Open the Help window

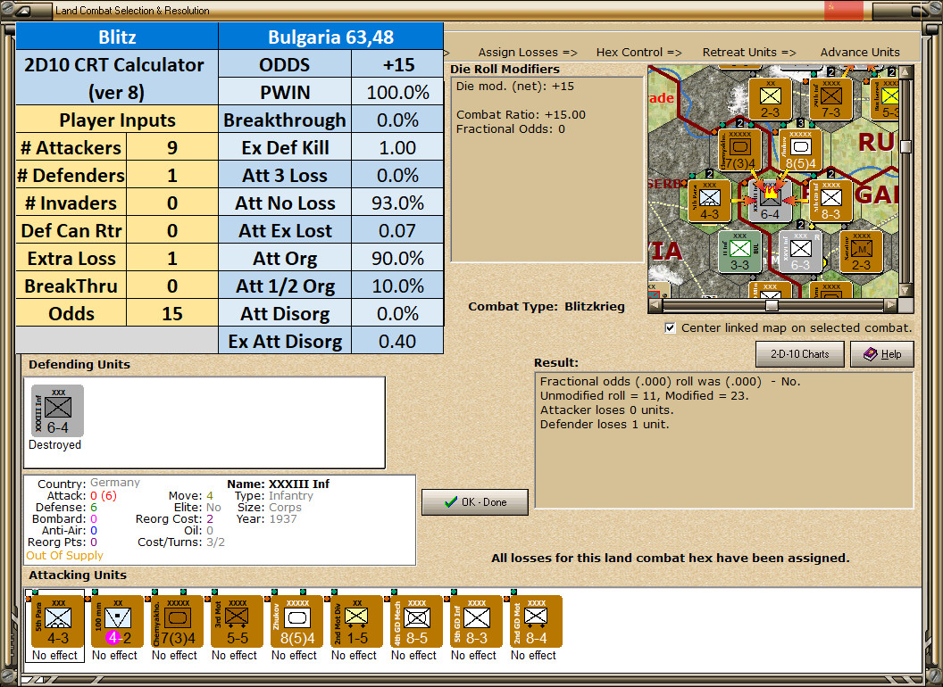pyautogui.click(x=882, y=354)
